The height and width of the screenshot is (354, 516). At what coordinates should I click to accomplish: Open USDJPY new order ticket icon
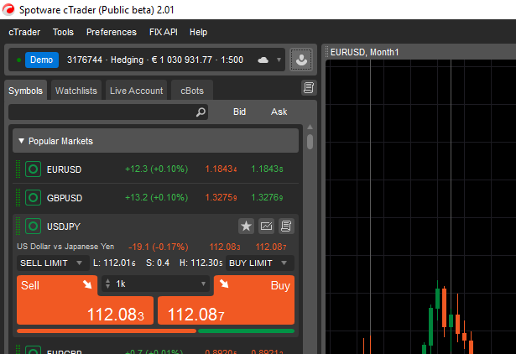tap(286, 226)
